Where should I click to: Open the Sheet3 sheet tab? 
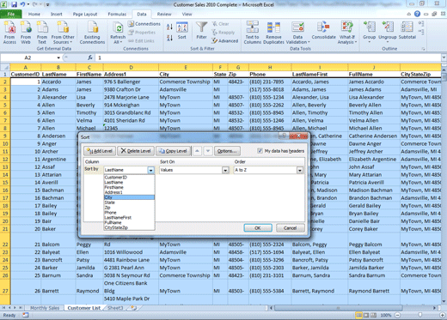point(115,308)
